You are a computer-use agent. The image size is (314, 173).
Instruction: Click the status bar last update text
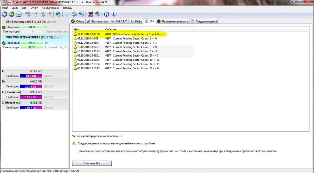pyautogui.click(x=40, y=171)
